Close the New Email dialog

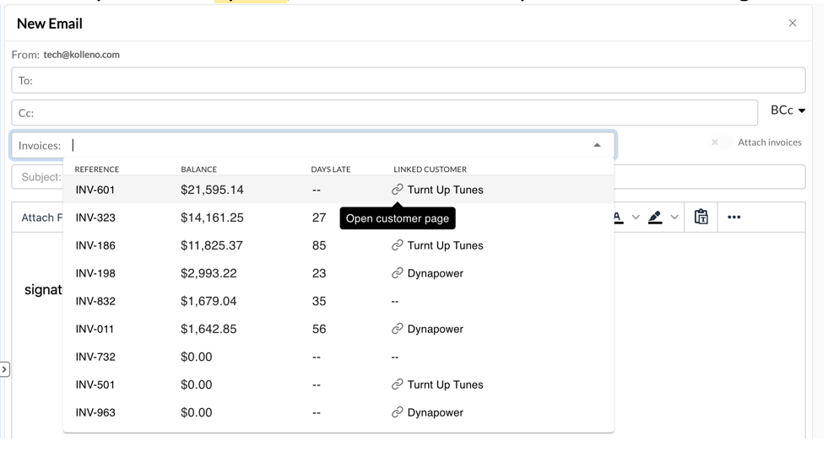[793, 23]
